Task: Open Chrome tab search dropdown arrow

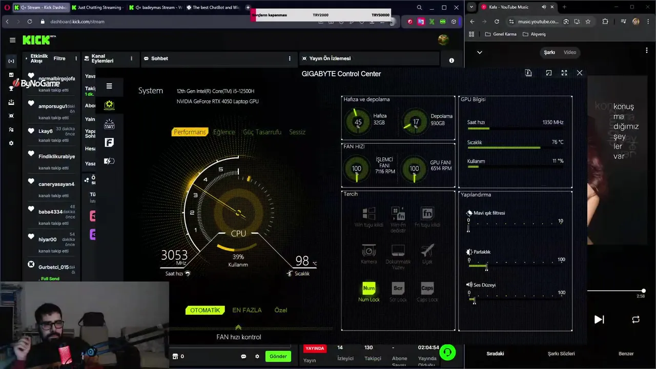Action: click(x=471, y=7)
